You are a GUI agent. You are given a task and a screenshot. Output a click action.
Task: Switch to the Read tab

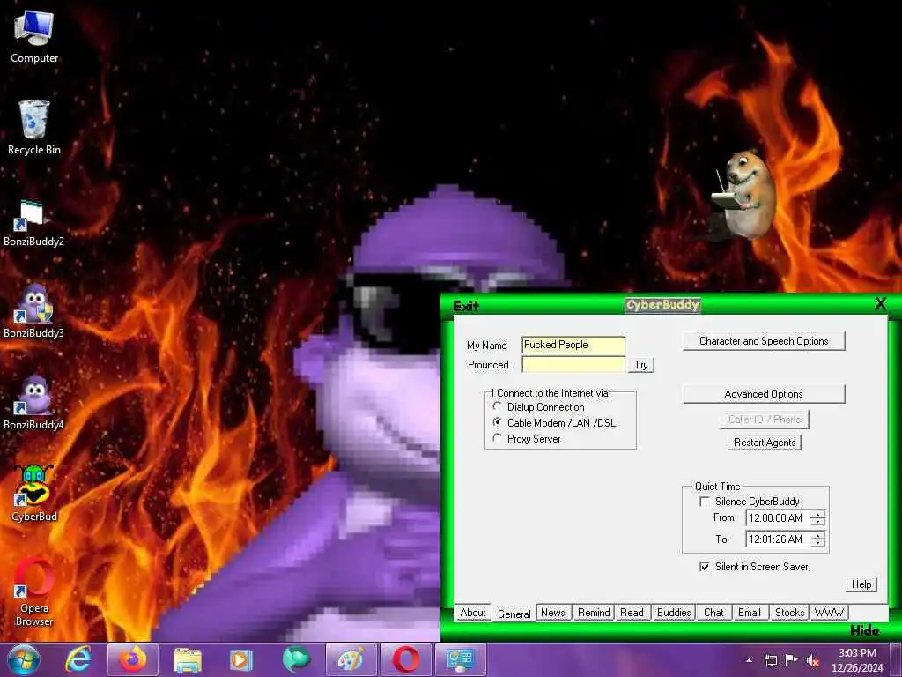(632, 613)
